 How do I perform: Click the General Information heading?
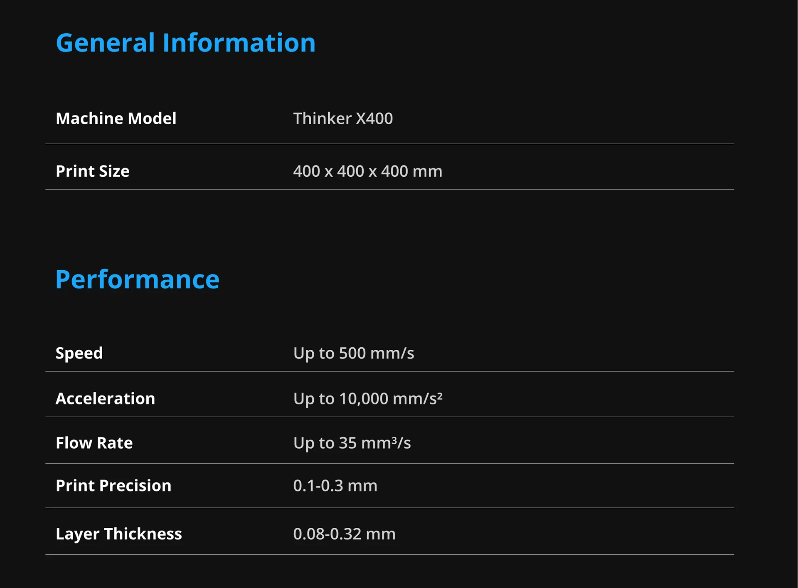(x=185, y=43)
